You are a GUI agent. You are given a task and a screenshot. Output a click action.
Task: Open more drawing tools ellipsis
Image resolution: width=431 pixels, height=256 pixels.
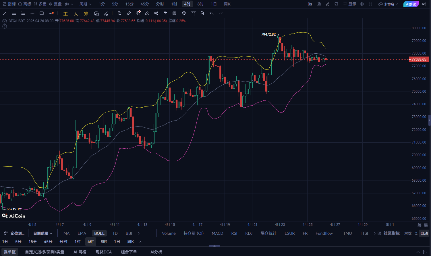coord(51,13)
